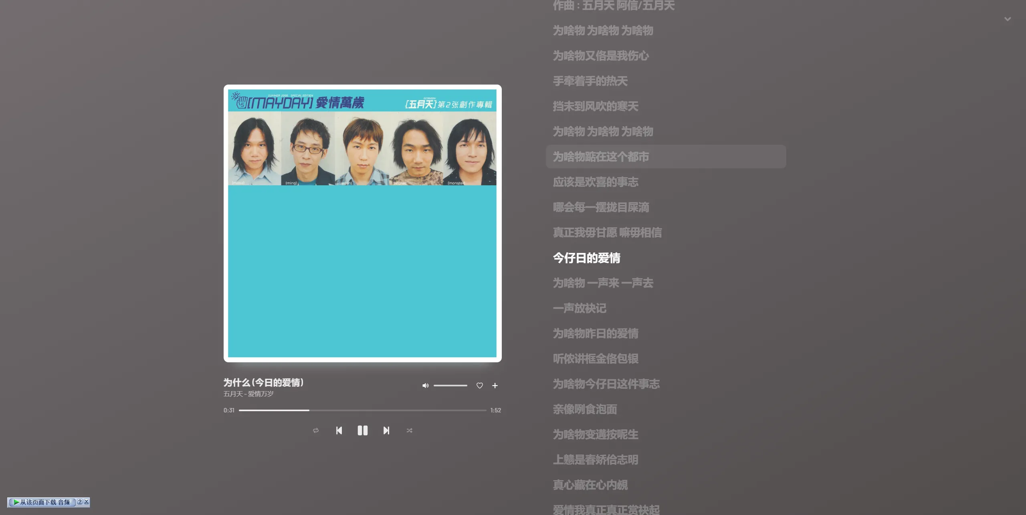Mute the audio via the speaker icon
This screenshot has height=515, width=1026.
[425, 386]
